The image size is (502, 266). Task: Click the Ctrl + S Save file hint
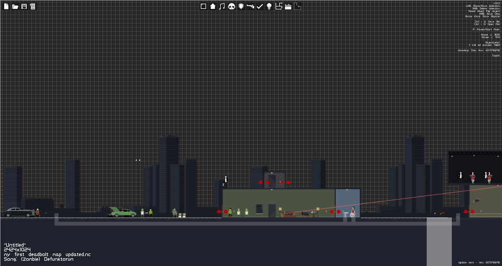tap(487, 22)
